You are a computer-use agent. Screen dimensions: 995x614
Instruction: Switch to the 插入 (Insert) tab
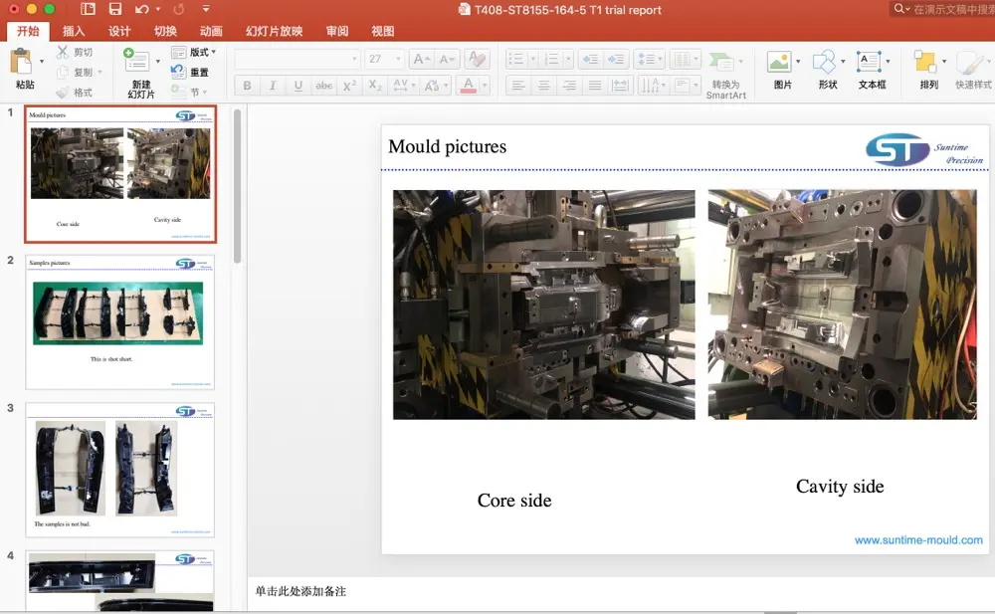[x=74, y=31]
